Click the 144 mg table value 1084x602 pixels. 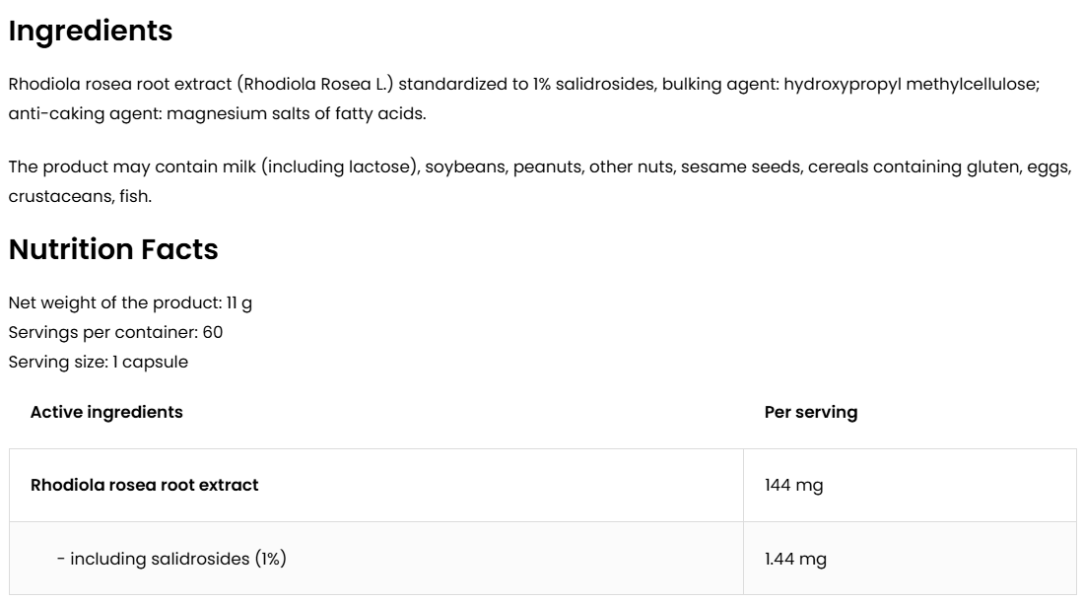tap(793, 485)
